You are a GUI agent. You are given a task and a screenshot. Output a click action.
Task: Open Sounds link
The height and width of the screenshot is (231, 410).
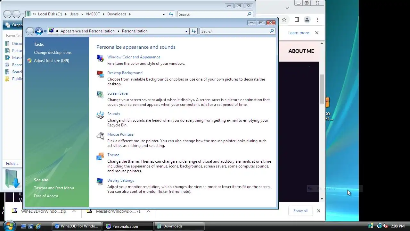pyautogui.click(x=113, y=114)
